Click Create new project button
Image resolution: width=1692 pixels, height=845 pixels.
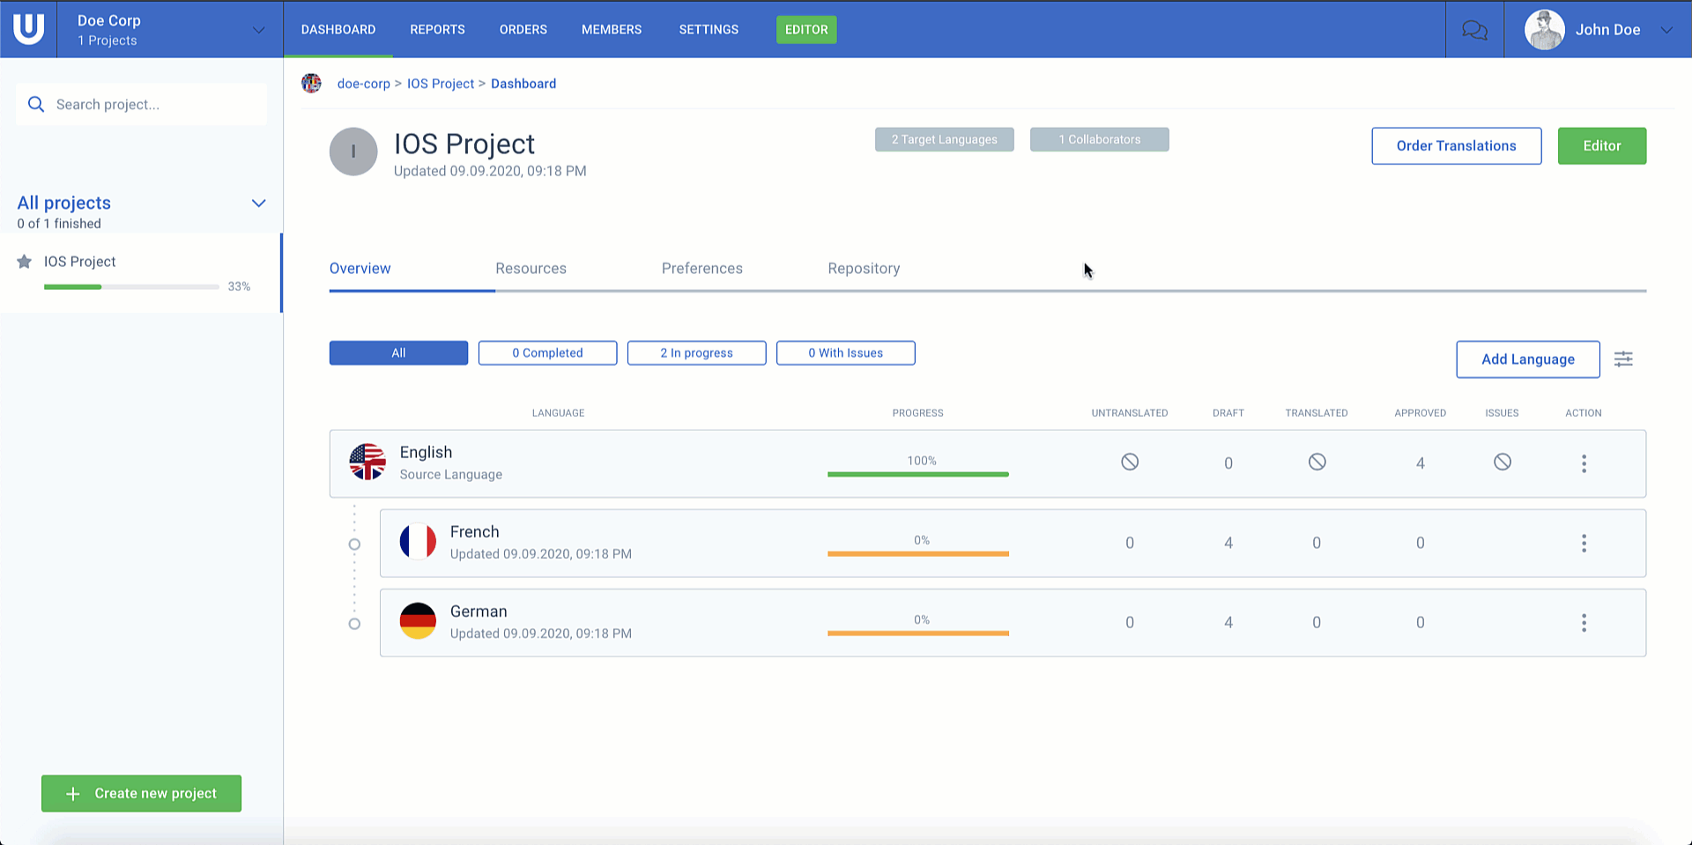(141, 793)
